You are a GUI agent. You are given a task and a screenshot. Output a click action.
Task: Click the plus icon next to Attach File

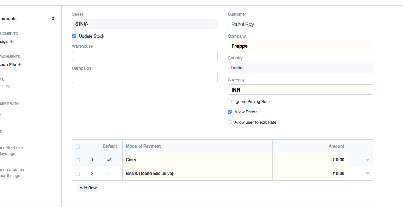pos(19,65)
